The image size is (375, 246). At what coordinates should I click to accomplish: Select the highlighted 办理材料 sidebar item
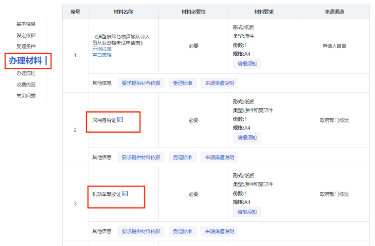pos(26,60)
